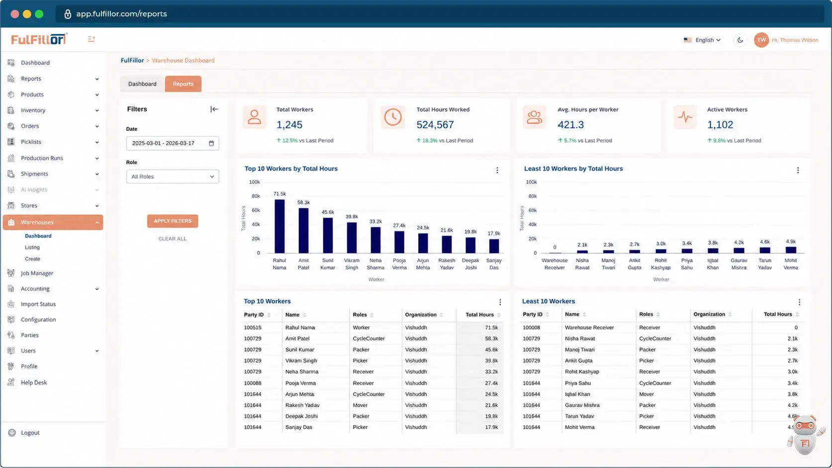Image resolution: width=832 pixels, height=468 pixels.
Task: Select Dashboard under Warehouses
Action: tap(38, 236)
